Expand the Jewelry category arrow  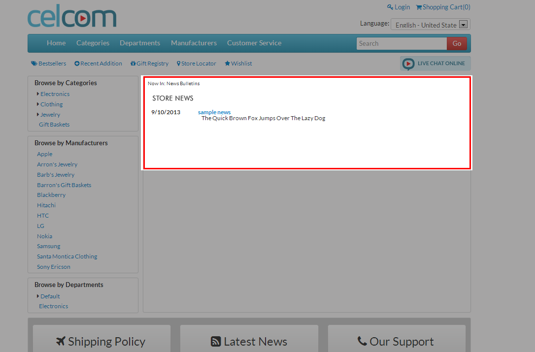click(x=38, y=114)
